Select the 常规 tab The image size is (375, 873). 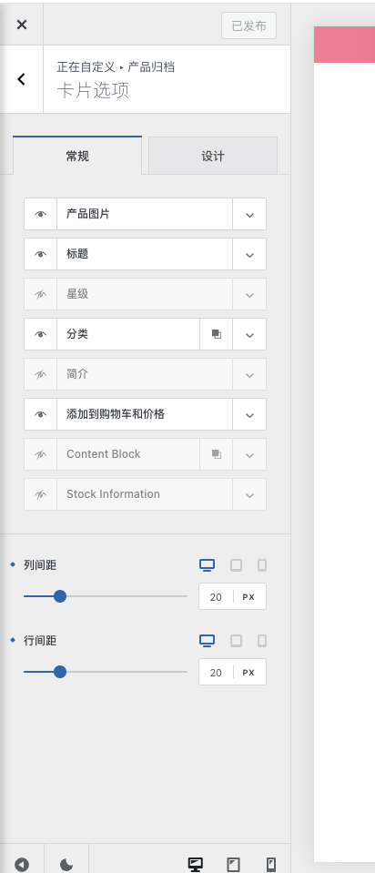[x=77, y=156]
